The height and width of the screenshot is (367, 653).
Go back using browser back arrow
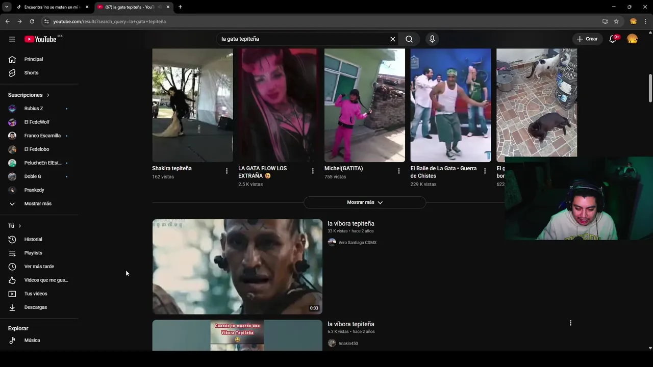(7, 21)
